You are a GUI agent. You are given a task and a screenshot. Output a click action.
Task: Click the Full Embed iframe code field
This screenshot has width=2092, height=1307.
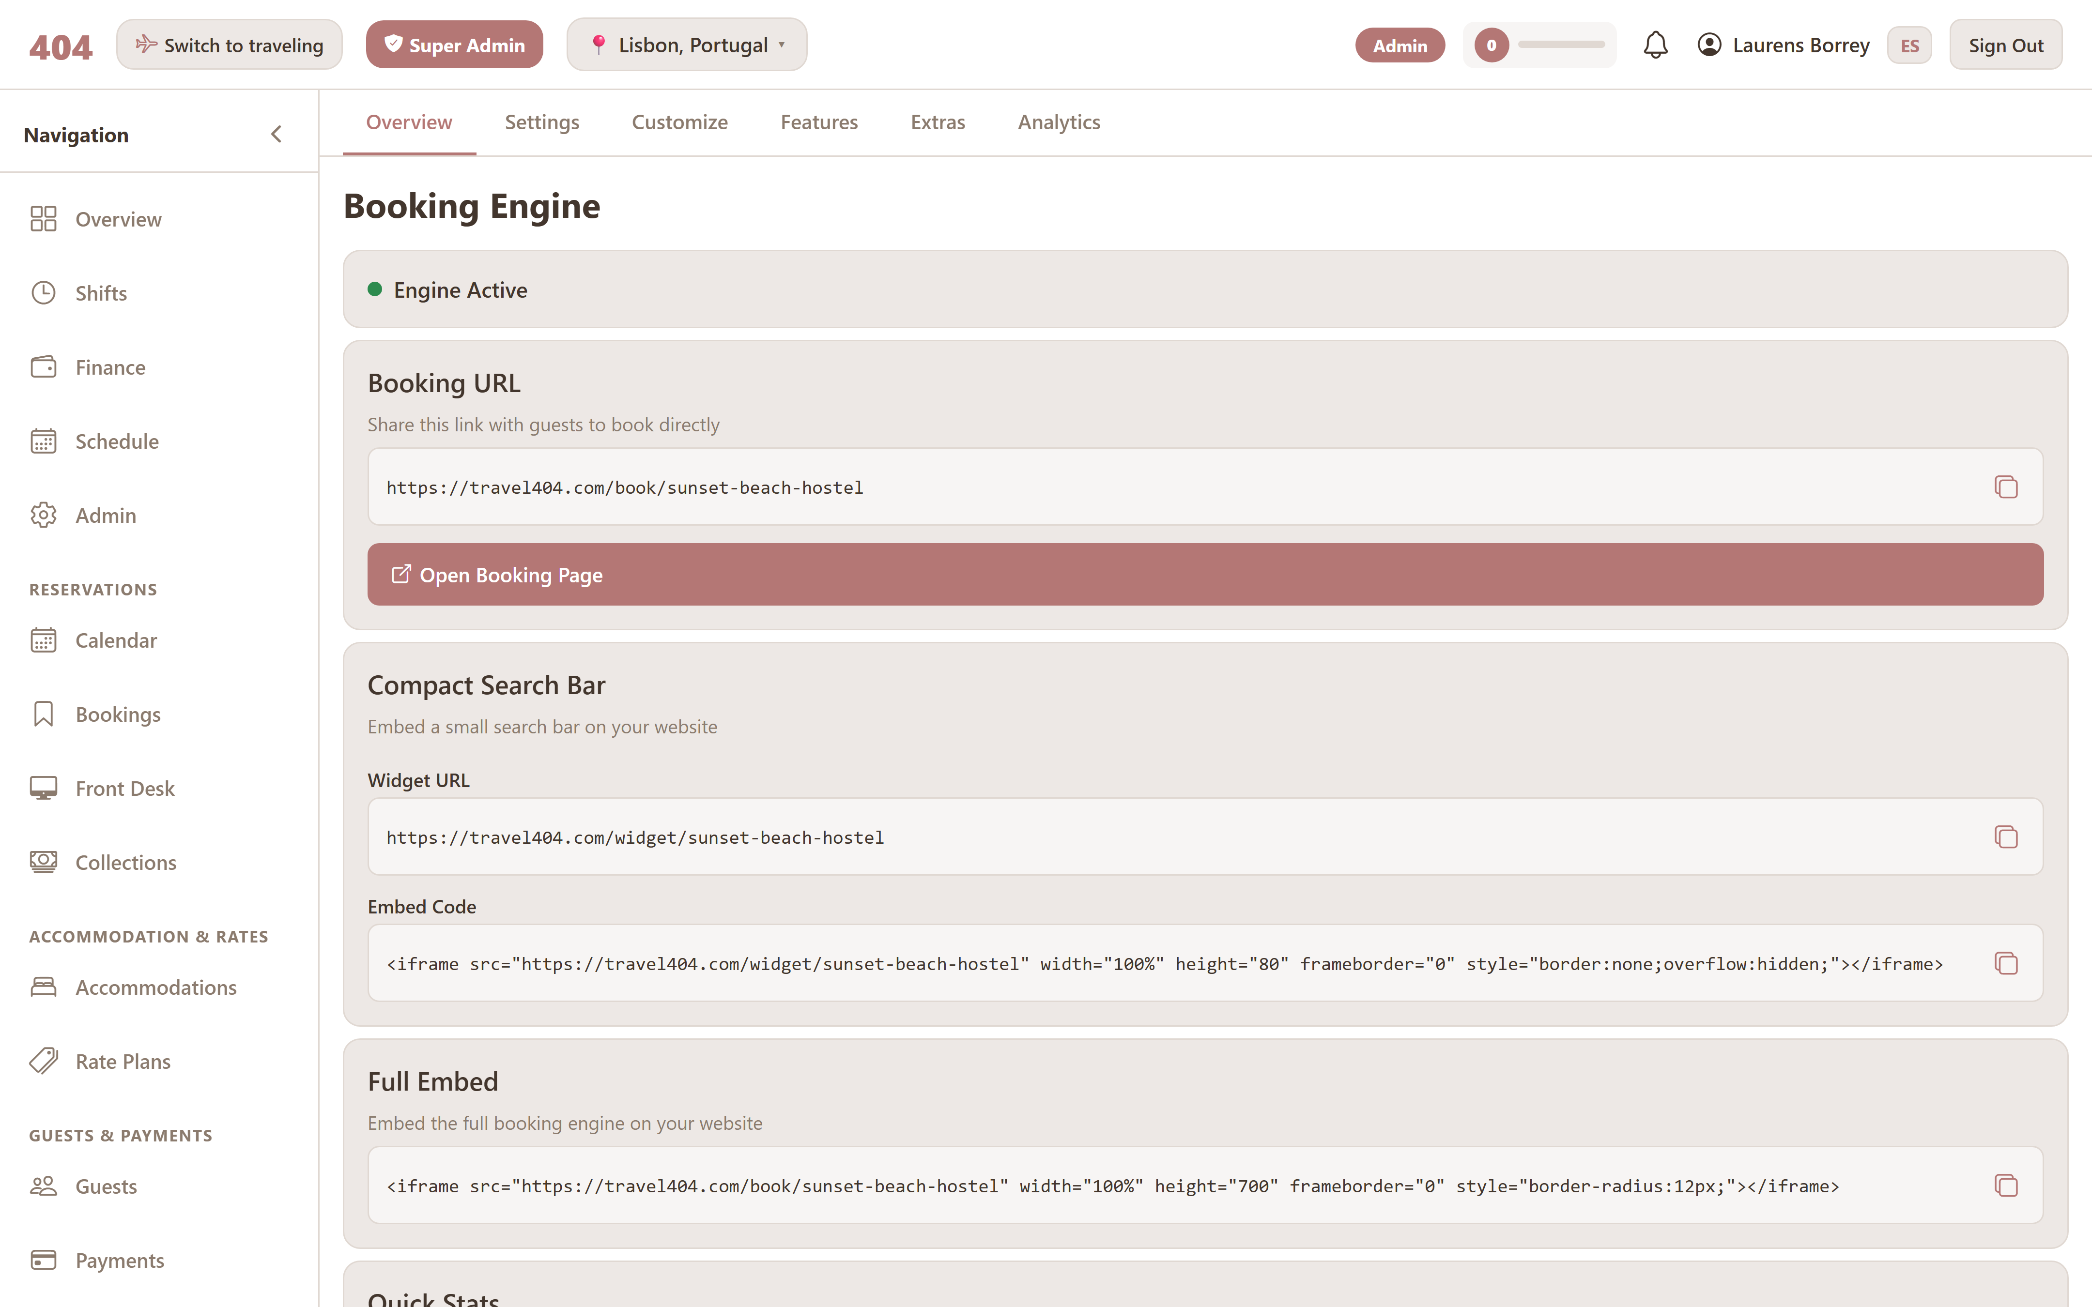pos(1205,1185)
